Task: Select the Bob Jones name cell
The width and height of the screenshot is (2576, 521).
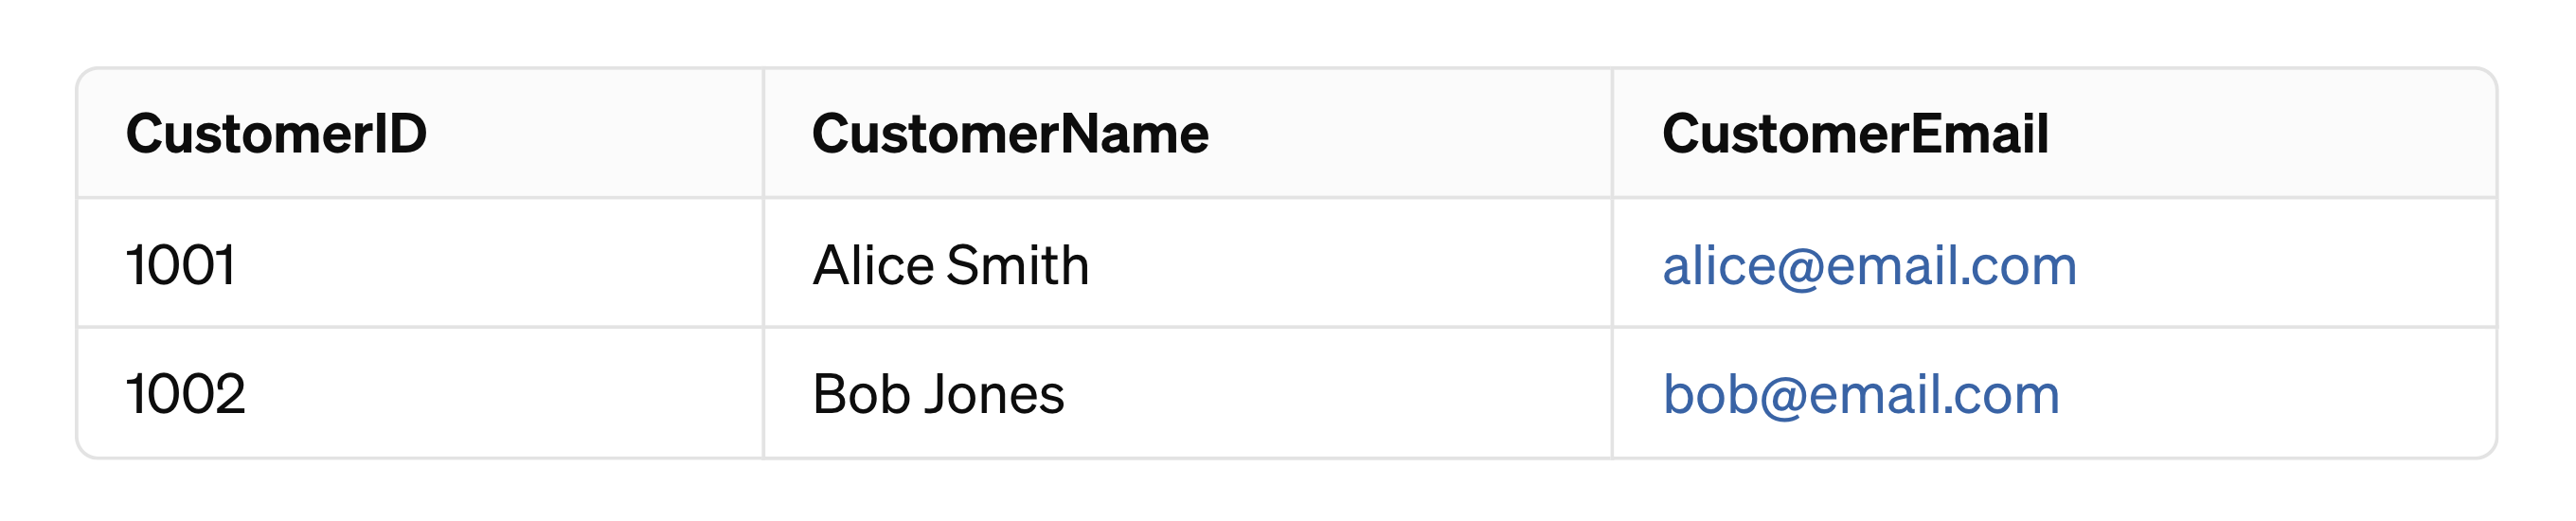Action: 937,394
